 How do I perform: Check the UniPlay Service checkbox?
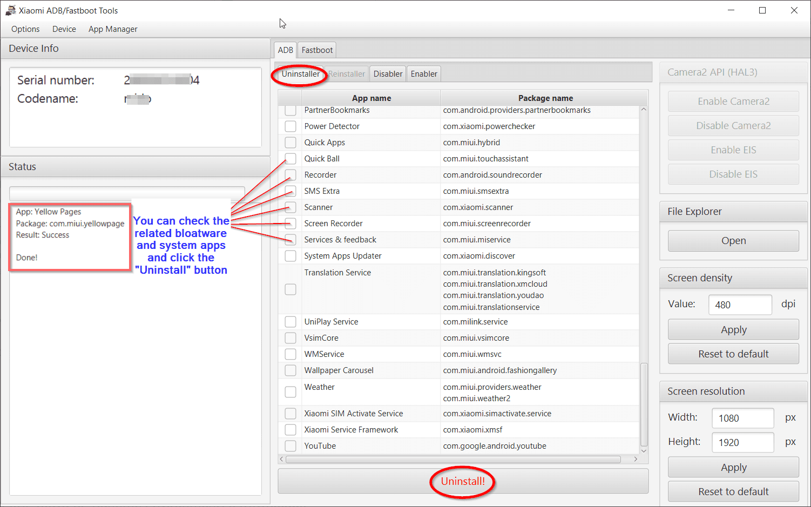[290, 322]
